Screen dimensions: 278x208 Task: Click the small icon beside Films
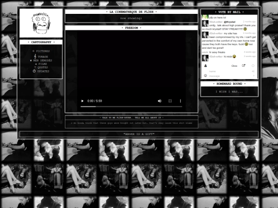(x=36, y=64)
